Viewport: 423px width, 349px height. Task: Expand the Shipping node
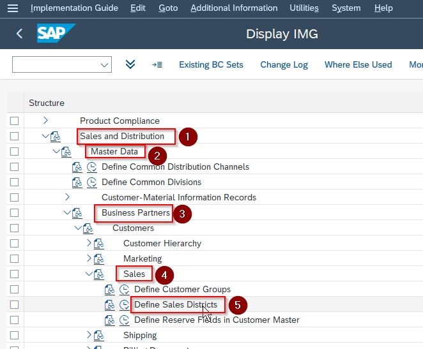click(x=89, y=335)
